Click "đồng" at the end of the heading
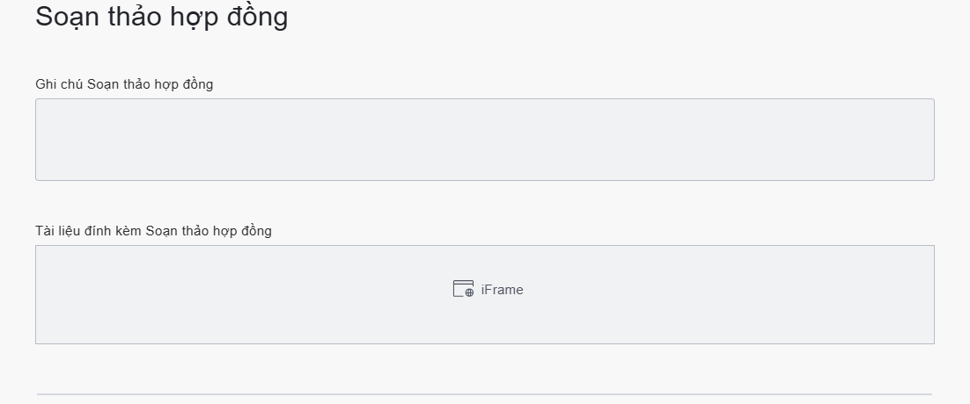Screen dimensions: 970x404 coord(260,17)
